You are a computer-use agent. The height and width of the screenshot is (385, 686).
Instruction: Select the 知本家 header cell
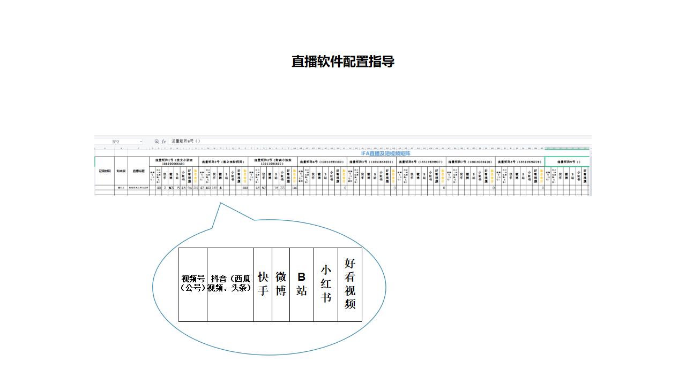tap(121, 171)
